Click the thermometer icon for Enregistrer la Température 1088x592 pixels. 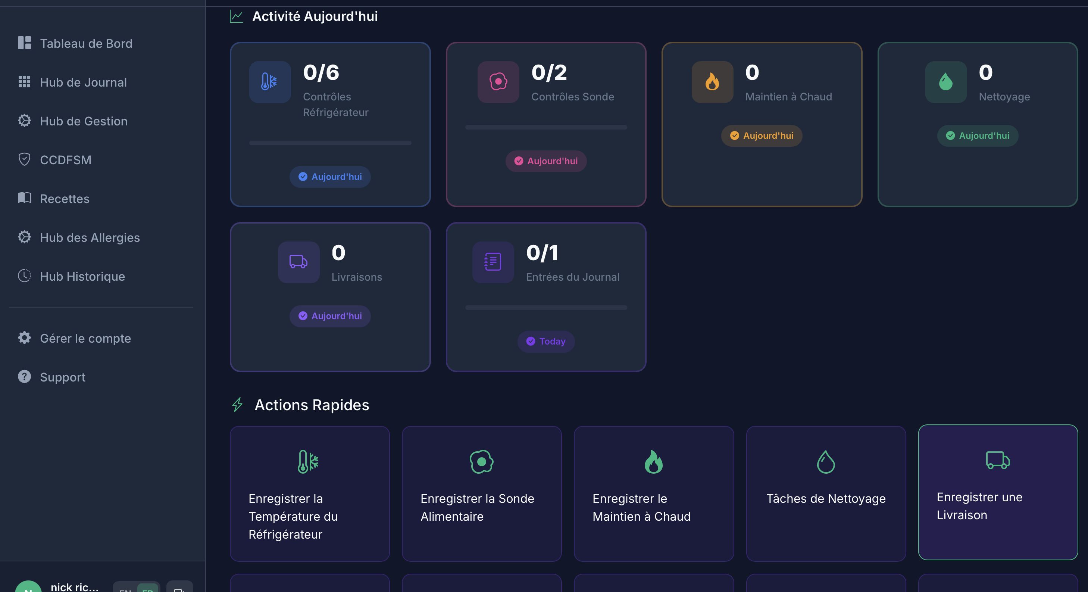coord(308,461)
